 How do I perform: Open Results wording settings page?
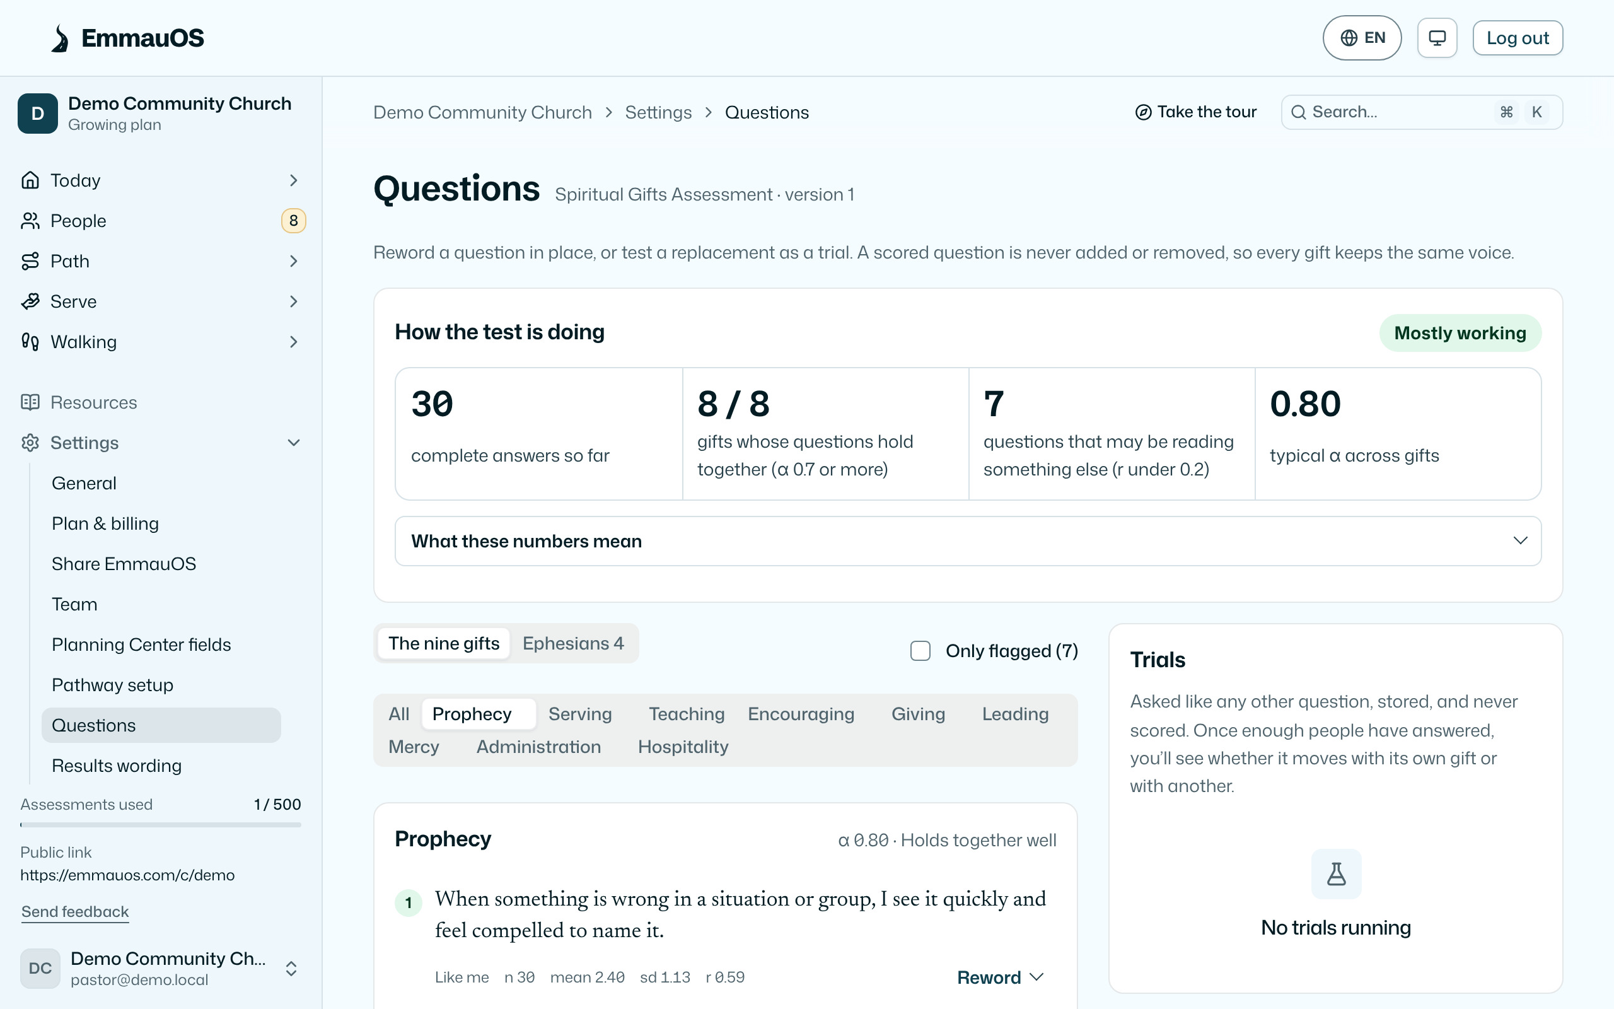[x=161, y=766]
